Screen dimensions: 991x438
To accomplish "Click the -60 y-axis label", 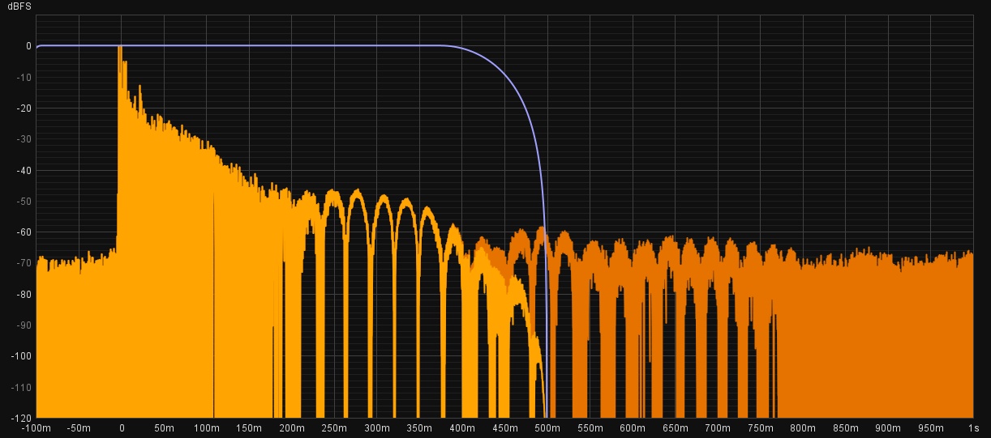I will [24, 232].
